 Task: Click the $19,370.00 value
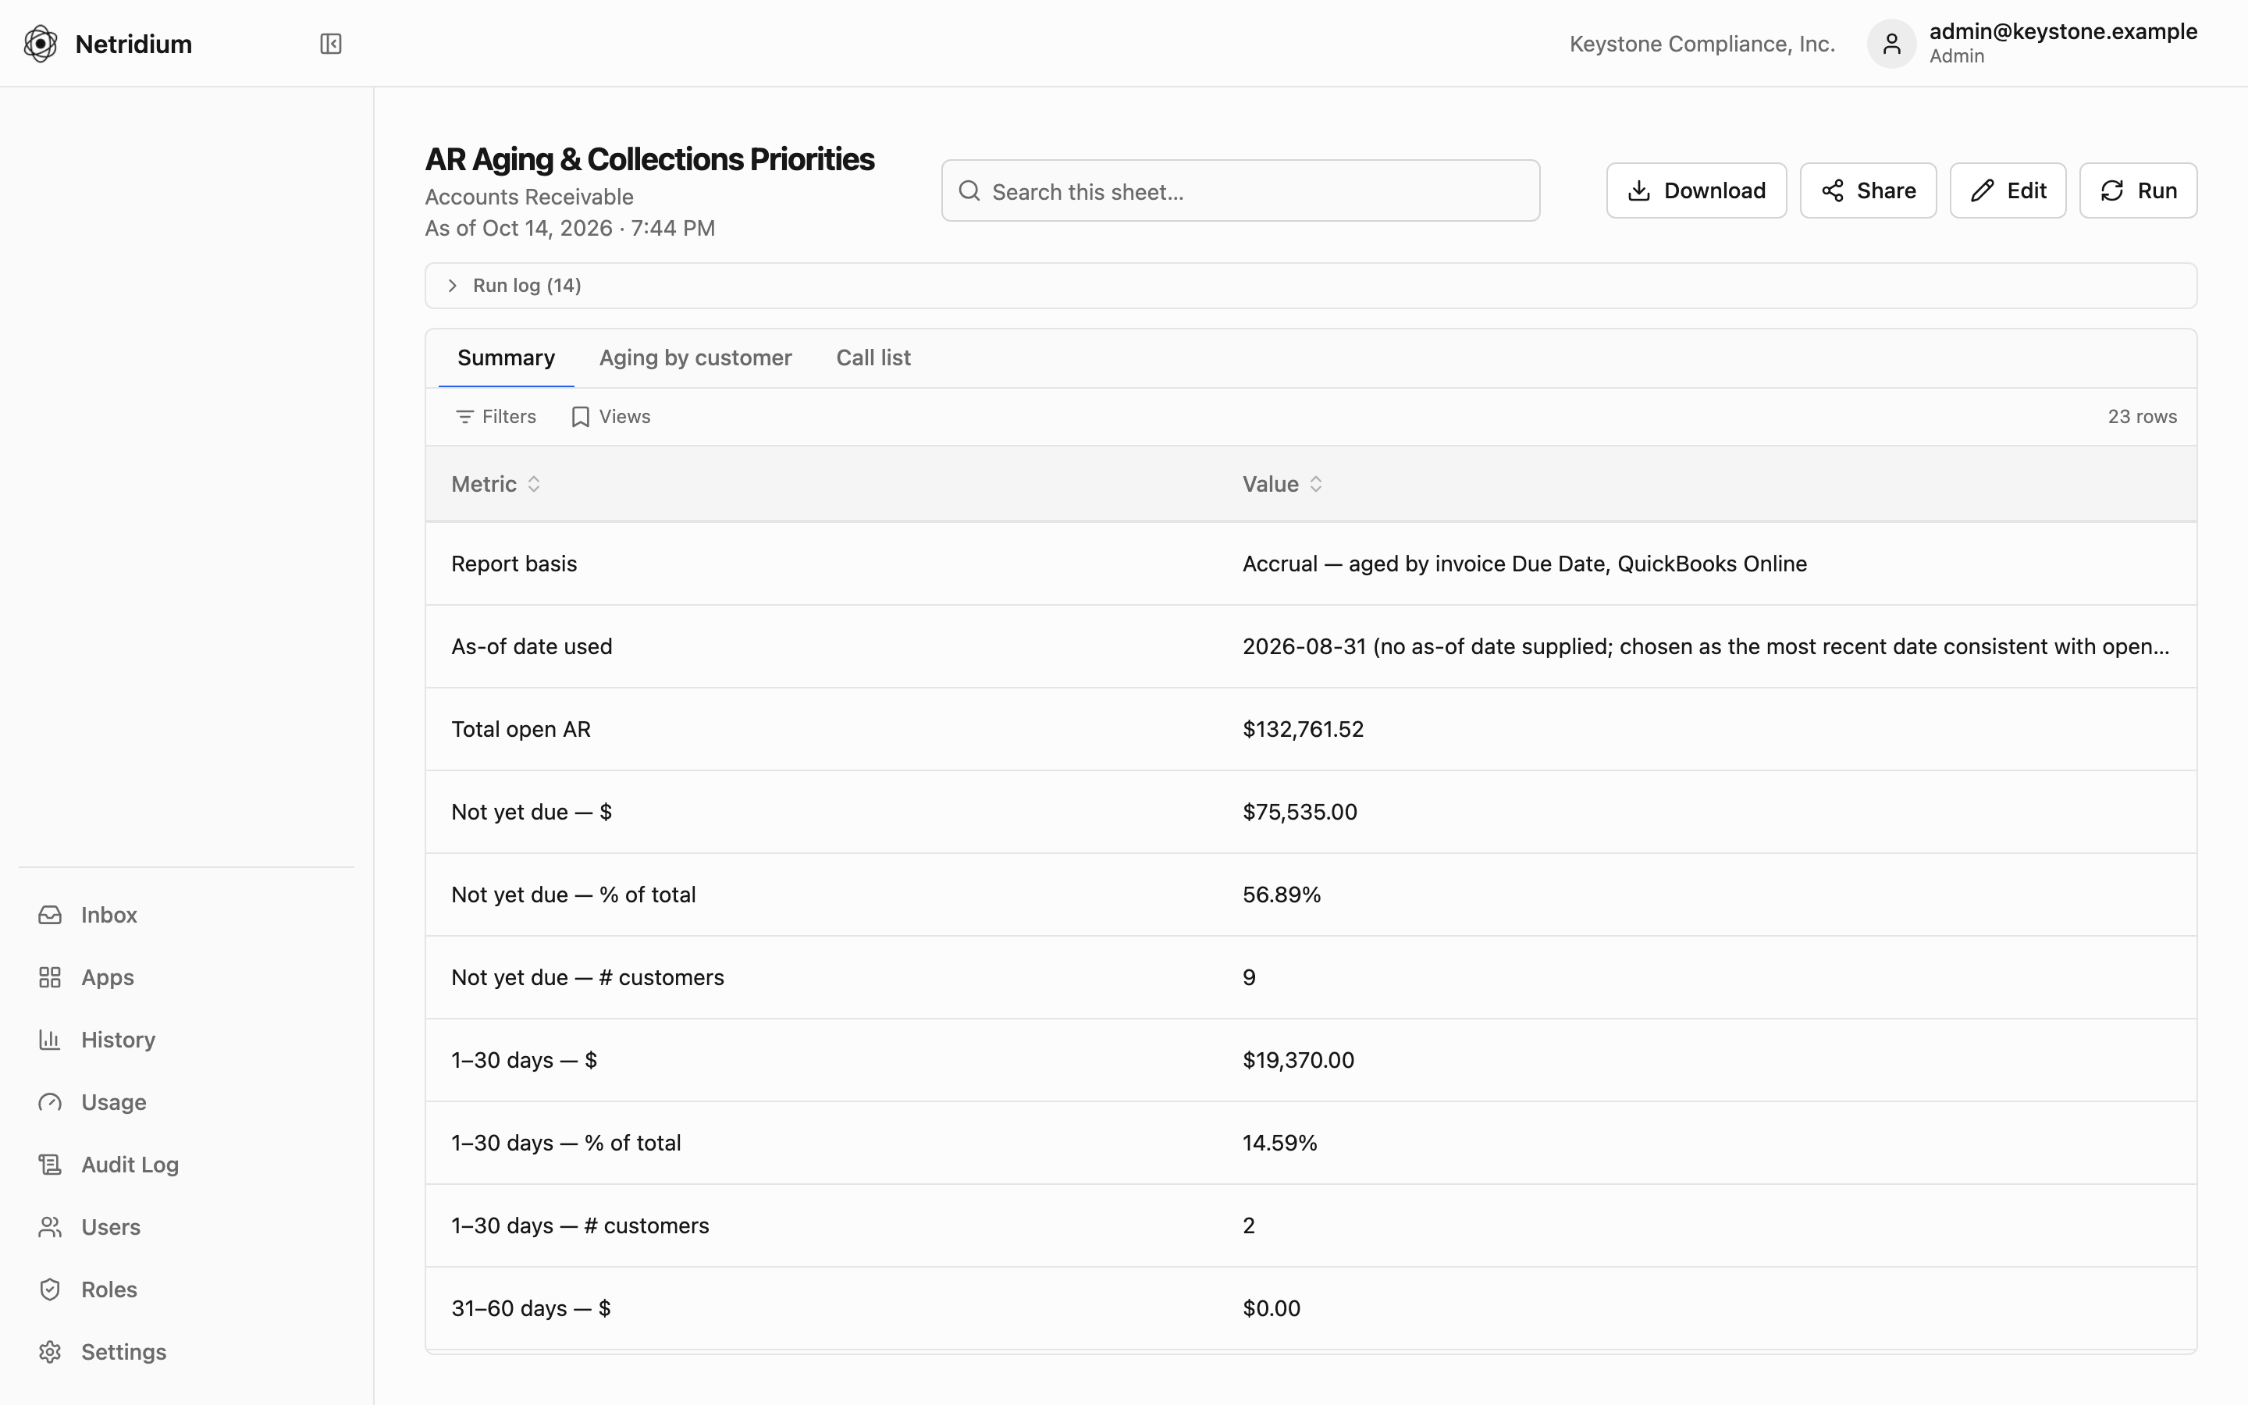pos(1299,1060)
